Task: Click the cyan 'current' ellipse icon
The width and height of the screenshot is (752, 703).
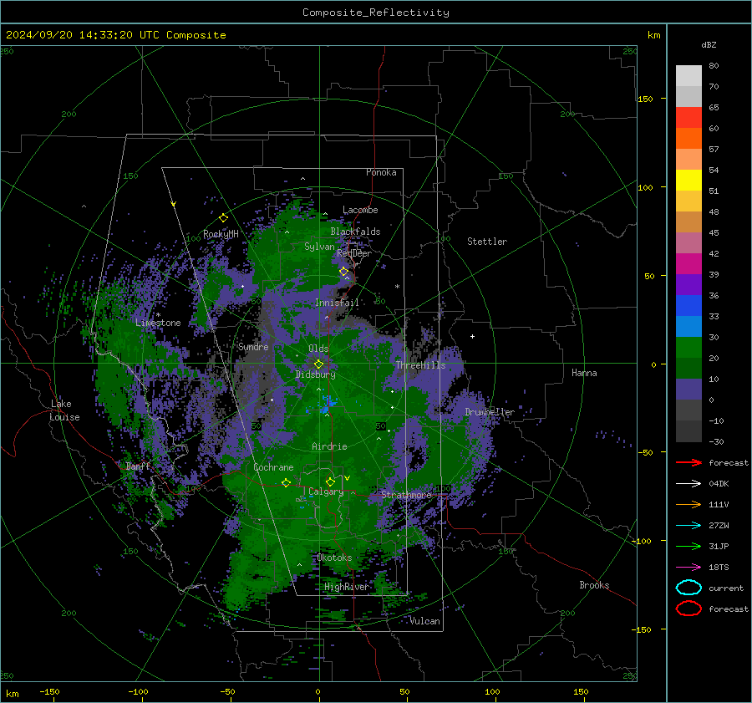Action: click(688, 588)
